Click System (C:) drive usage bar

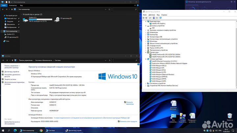40,19
